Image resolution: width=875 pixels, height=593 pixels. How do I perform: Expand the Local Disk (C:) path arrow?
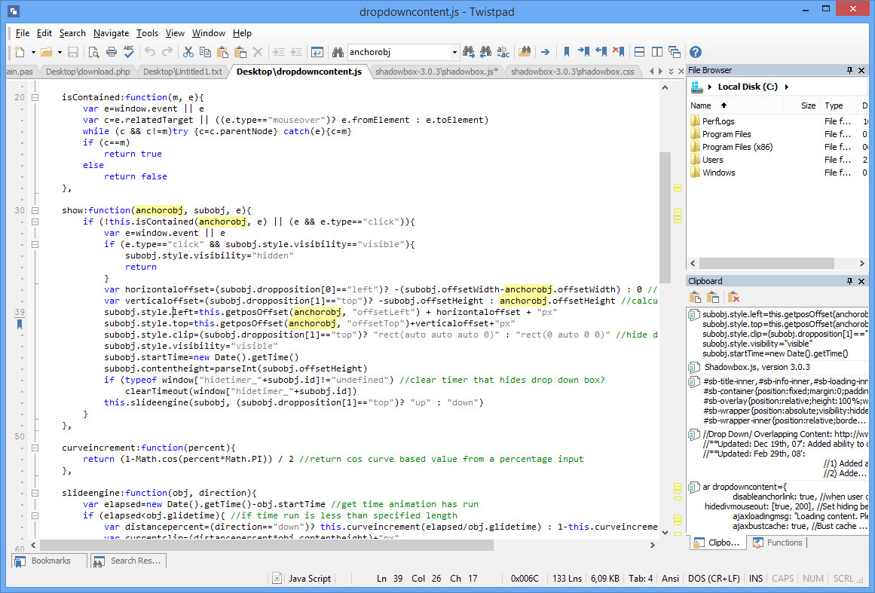(787, 87)
